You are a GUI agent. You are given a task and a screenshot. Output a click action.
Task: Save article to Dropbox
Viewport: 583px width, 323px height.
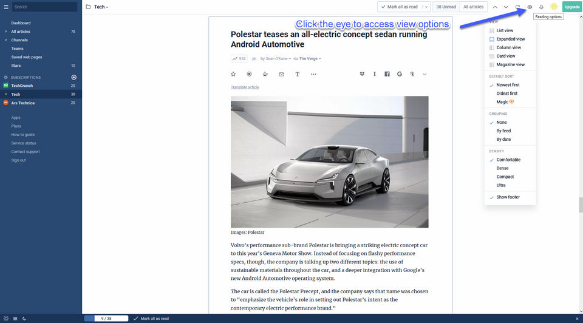362,74
